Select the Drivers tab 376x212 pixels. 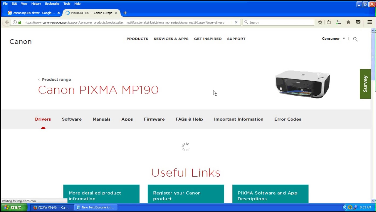coord(43,119)
